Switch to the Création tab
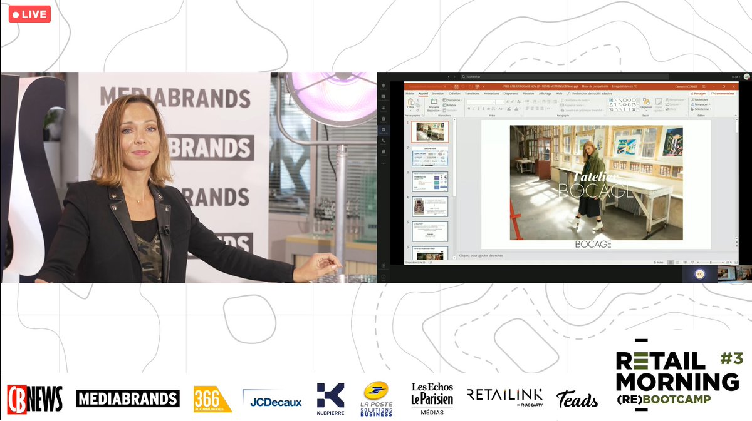 (454, 93)
